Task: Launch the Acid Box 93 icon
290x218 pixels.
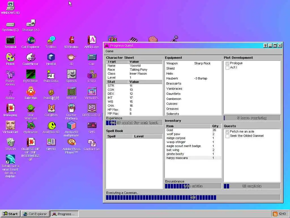Action: (x=51, y=127)
